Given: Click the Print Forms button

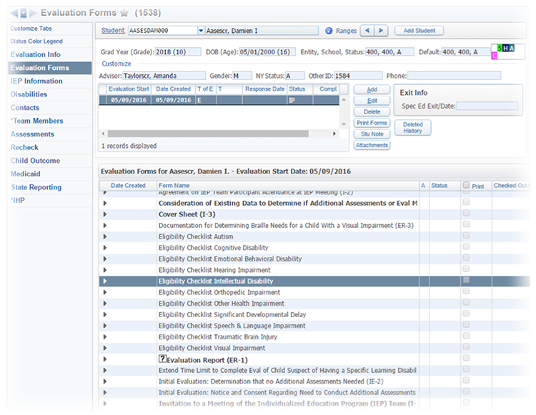Looking at the screenshot, I should [372, 123].
